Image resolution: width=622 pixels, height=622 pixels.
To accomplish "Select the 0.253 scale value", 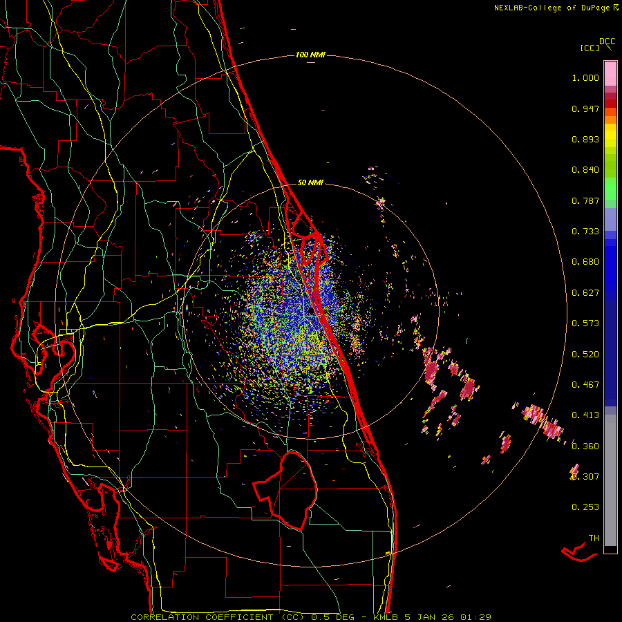I will [x=585, y=507].
